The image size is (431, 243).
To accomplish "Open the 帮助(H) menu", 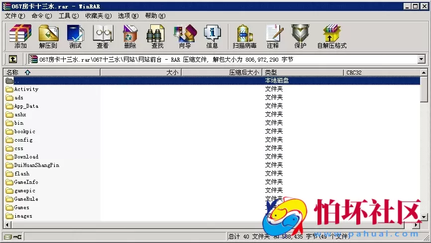I will (x=155, y=16).
